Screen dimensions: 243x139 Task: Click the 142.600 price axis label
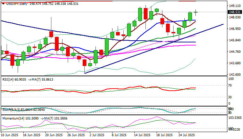pyautogui.click(x=234, y=75)
